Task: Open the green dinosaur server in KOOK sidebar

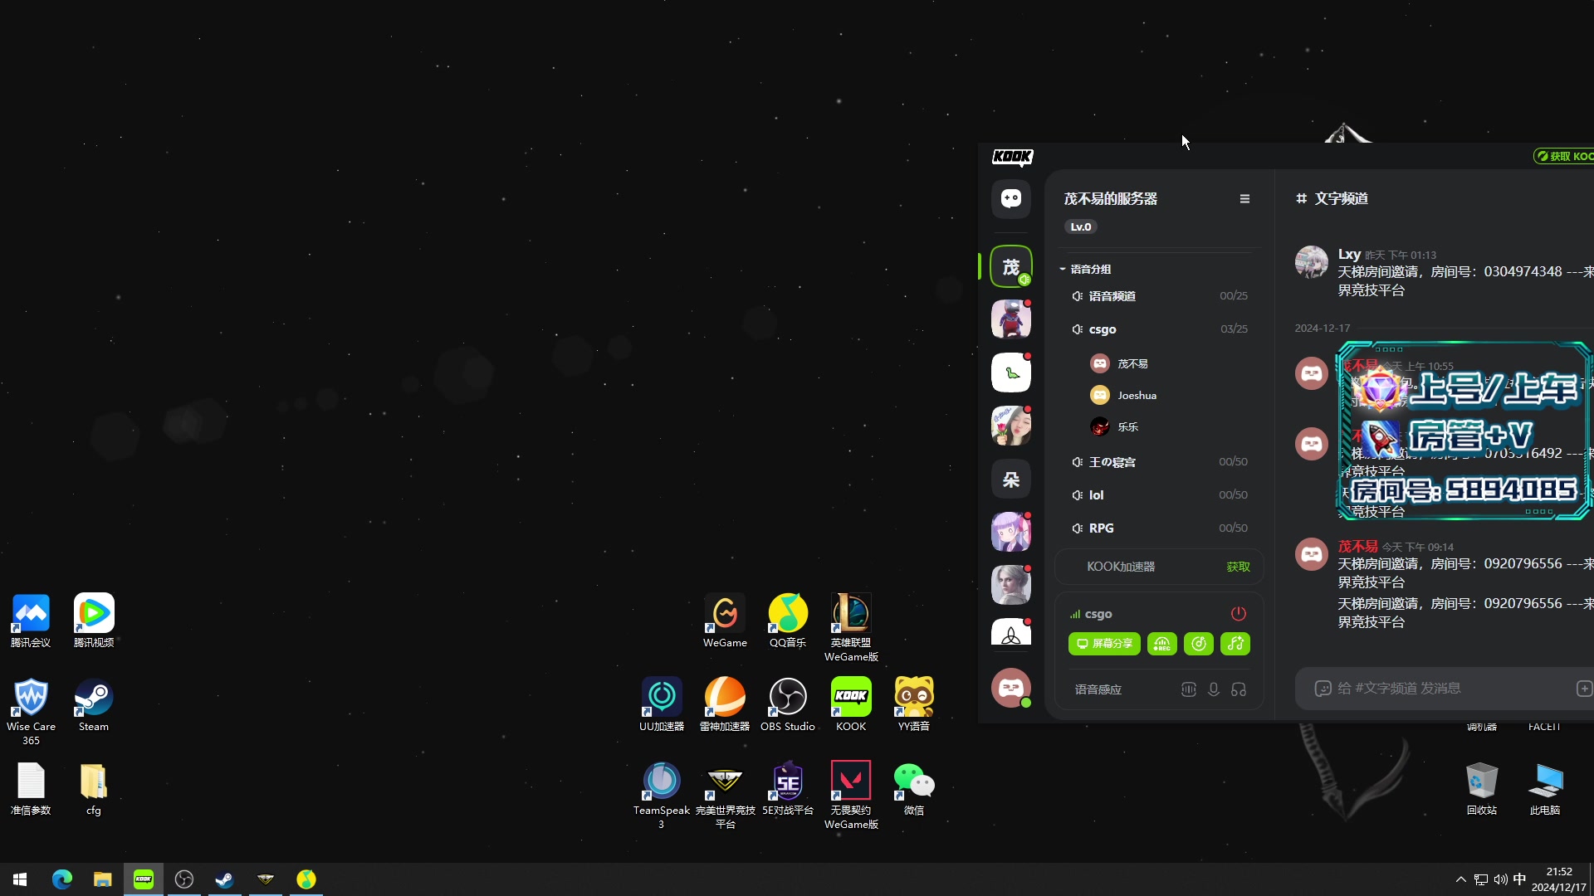Action: pyautogui.click(x=1010, y=373)
